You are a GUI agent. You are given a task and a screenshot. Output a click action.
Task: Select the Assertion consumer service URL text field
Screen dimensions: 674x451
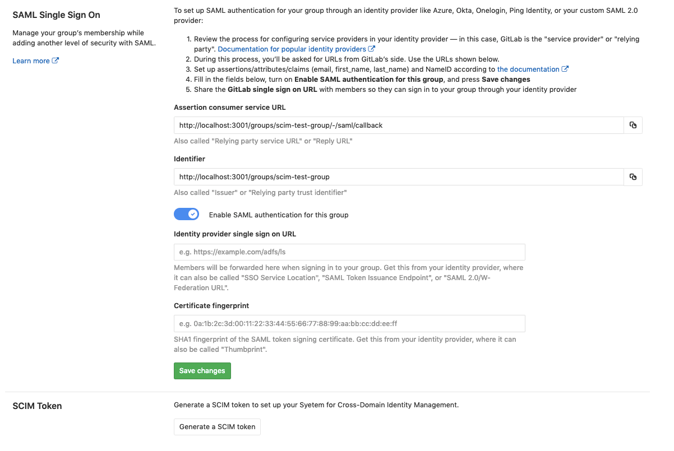[398, 125]
